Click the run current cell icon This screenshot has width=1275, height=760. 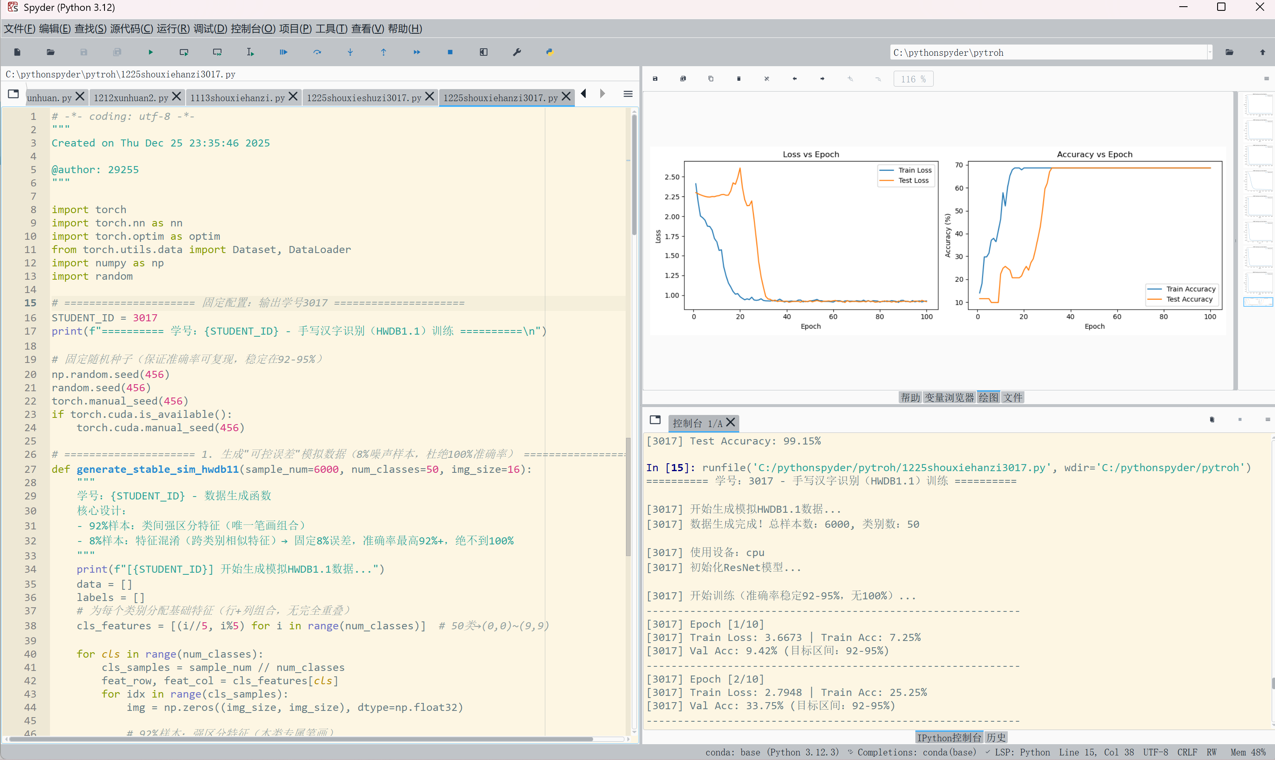coord(184,52)
